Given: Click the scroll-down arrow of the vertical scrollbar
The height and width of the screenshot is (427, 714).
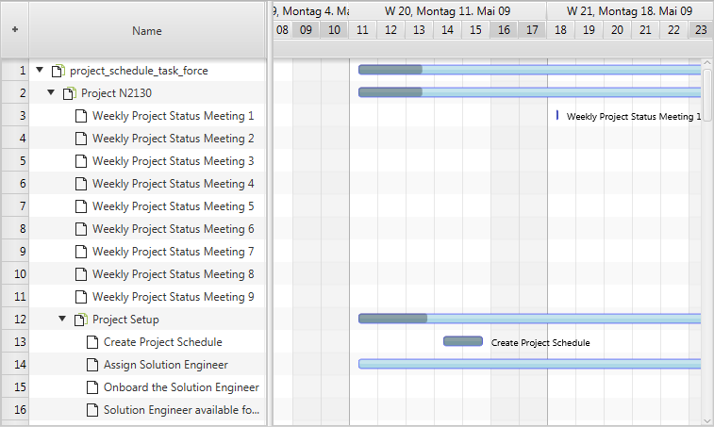Looking at the screenshot, I should [707, 421].
